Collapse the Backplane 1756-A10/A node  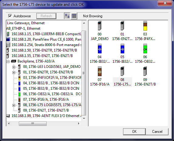click(x=8, y=61)
